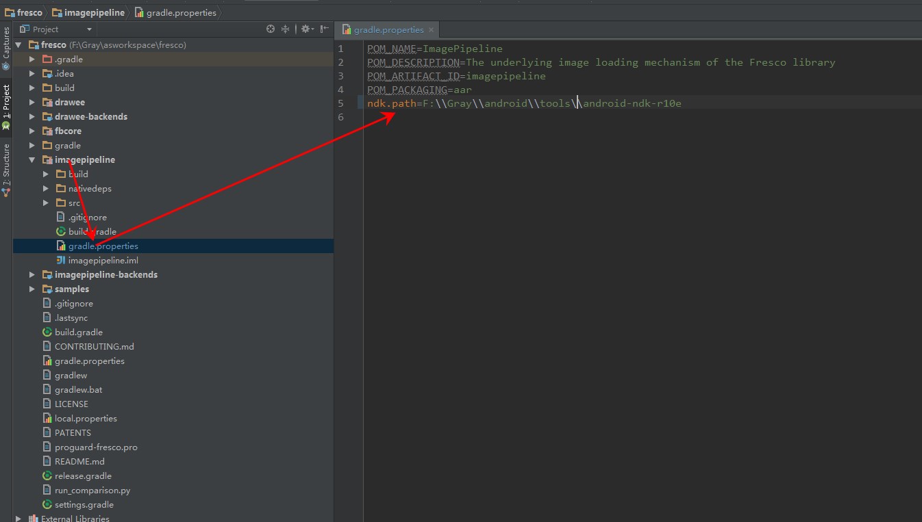Collapse the imagepipeline module
This screenshot has height=522, width=922.
tap(32, 160)
